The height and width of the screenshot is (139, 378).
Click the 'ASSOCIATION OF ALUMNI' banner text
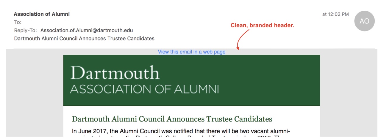(x=144, y=89)
